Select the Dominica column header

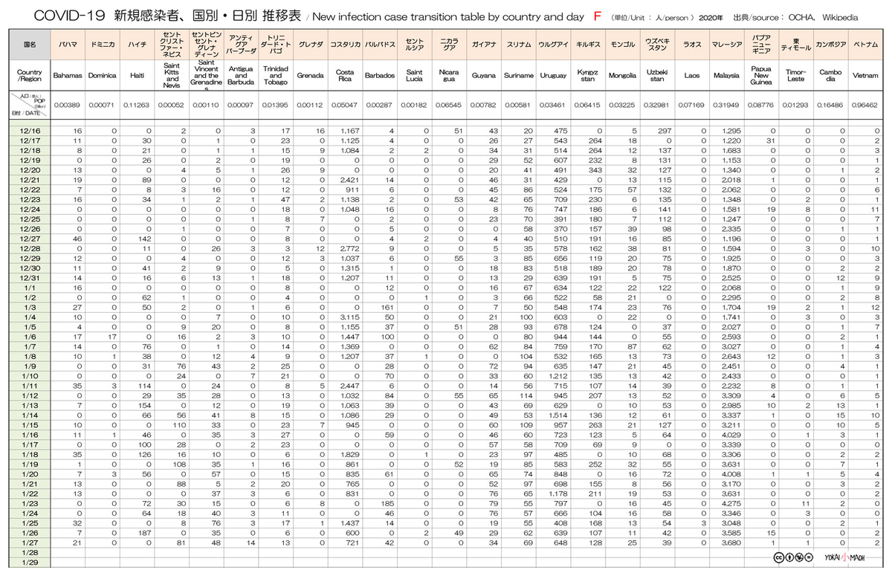click(x=102, y=76)
